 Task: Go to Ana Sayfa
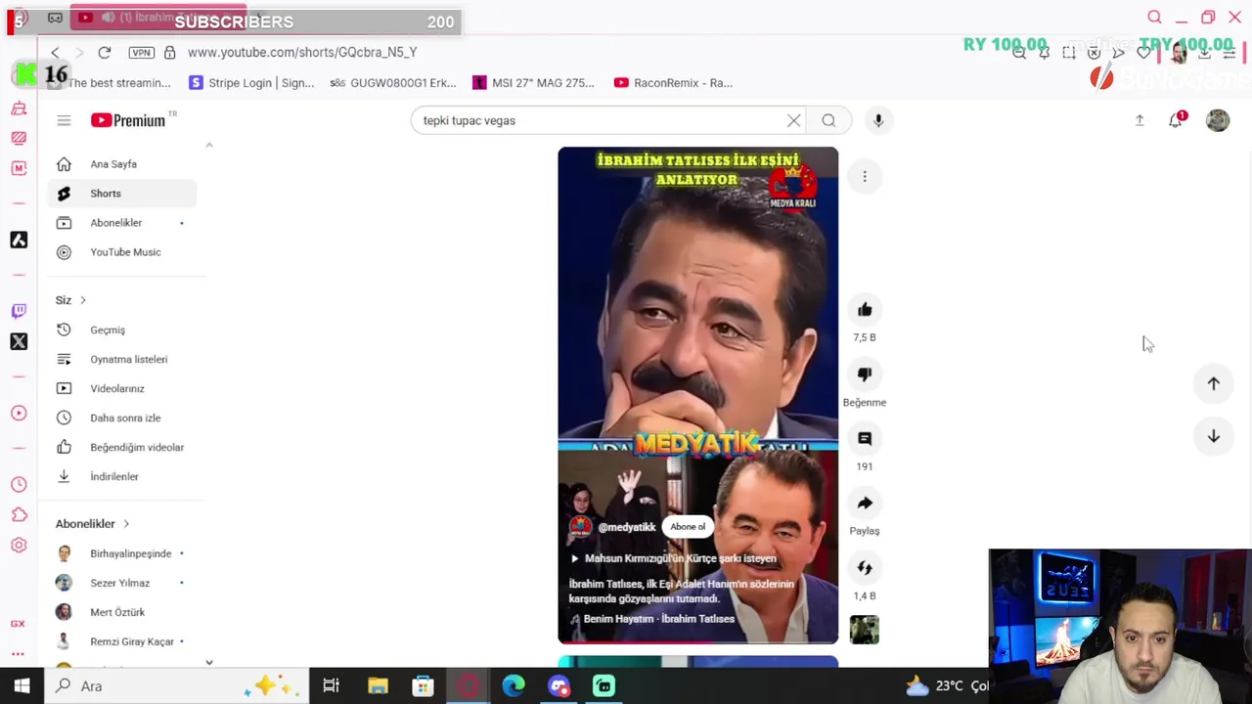(121, 164)
